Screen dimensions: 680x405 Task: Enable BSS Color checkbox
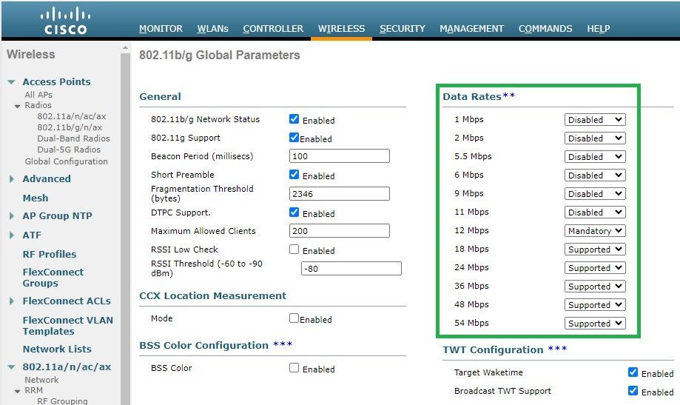click(294, 368)
